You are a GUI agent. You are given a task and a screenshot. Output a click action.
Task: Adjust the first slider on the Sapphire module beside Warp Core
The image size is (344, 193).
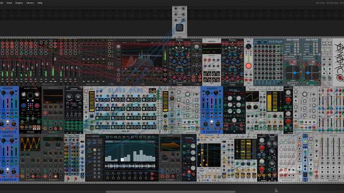[x=3, y=103]
